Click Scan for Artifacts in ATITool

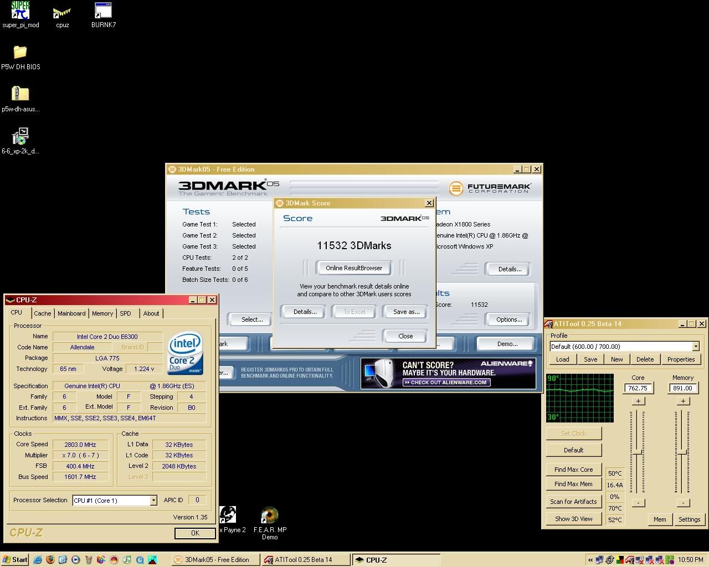coord(573,502)
